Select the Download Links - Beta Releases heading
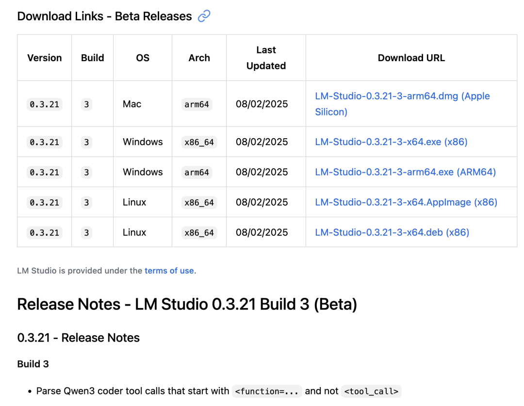 (105, 16)
